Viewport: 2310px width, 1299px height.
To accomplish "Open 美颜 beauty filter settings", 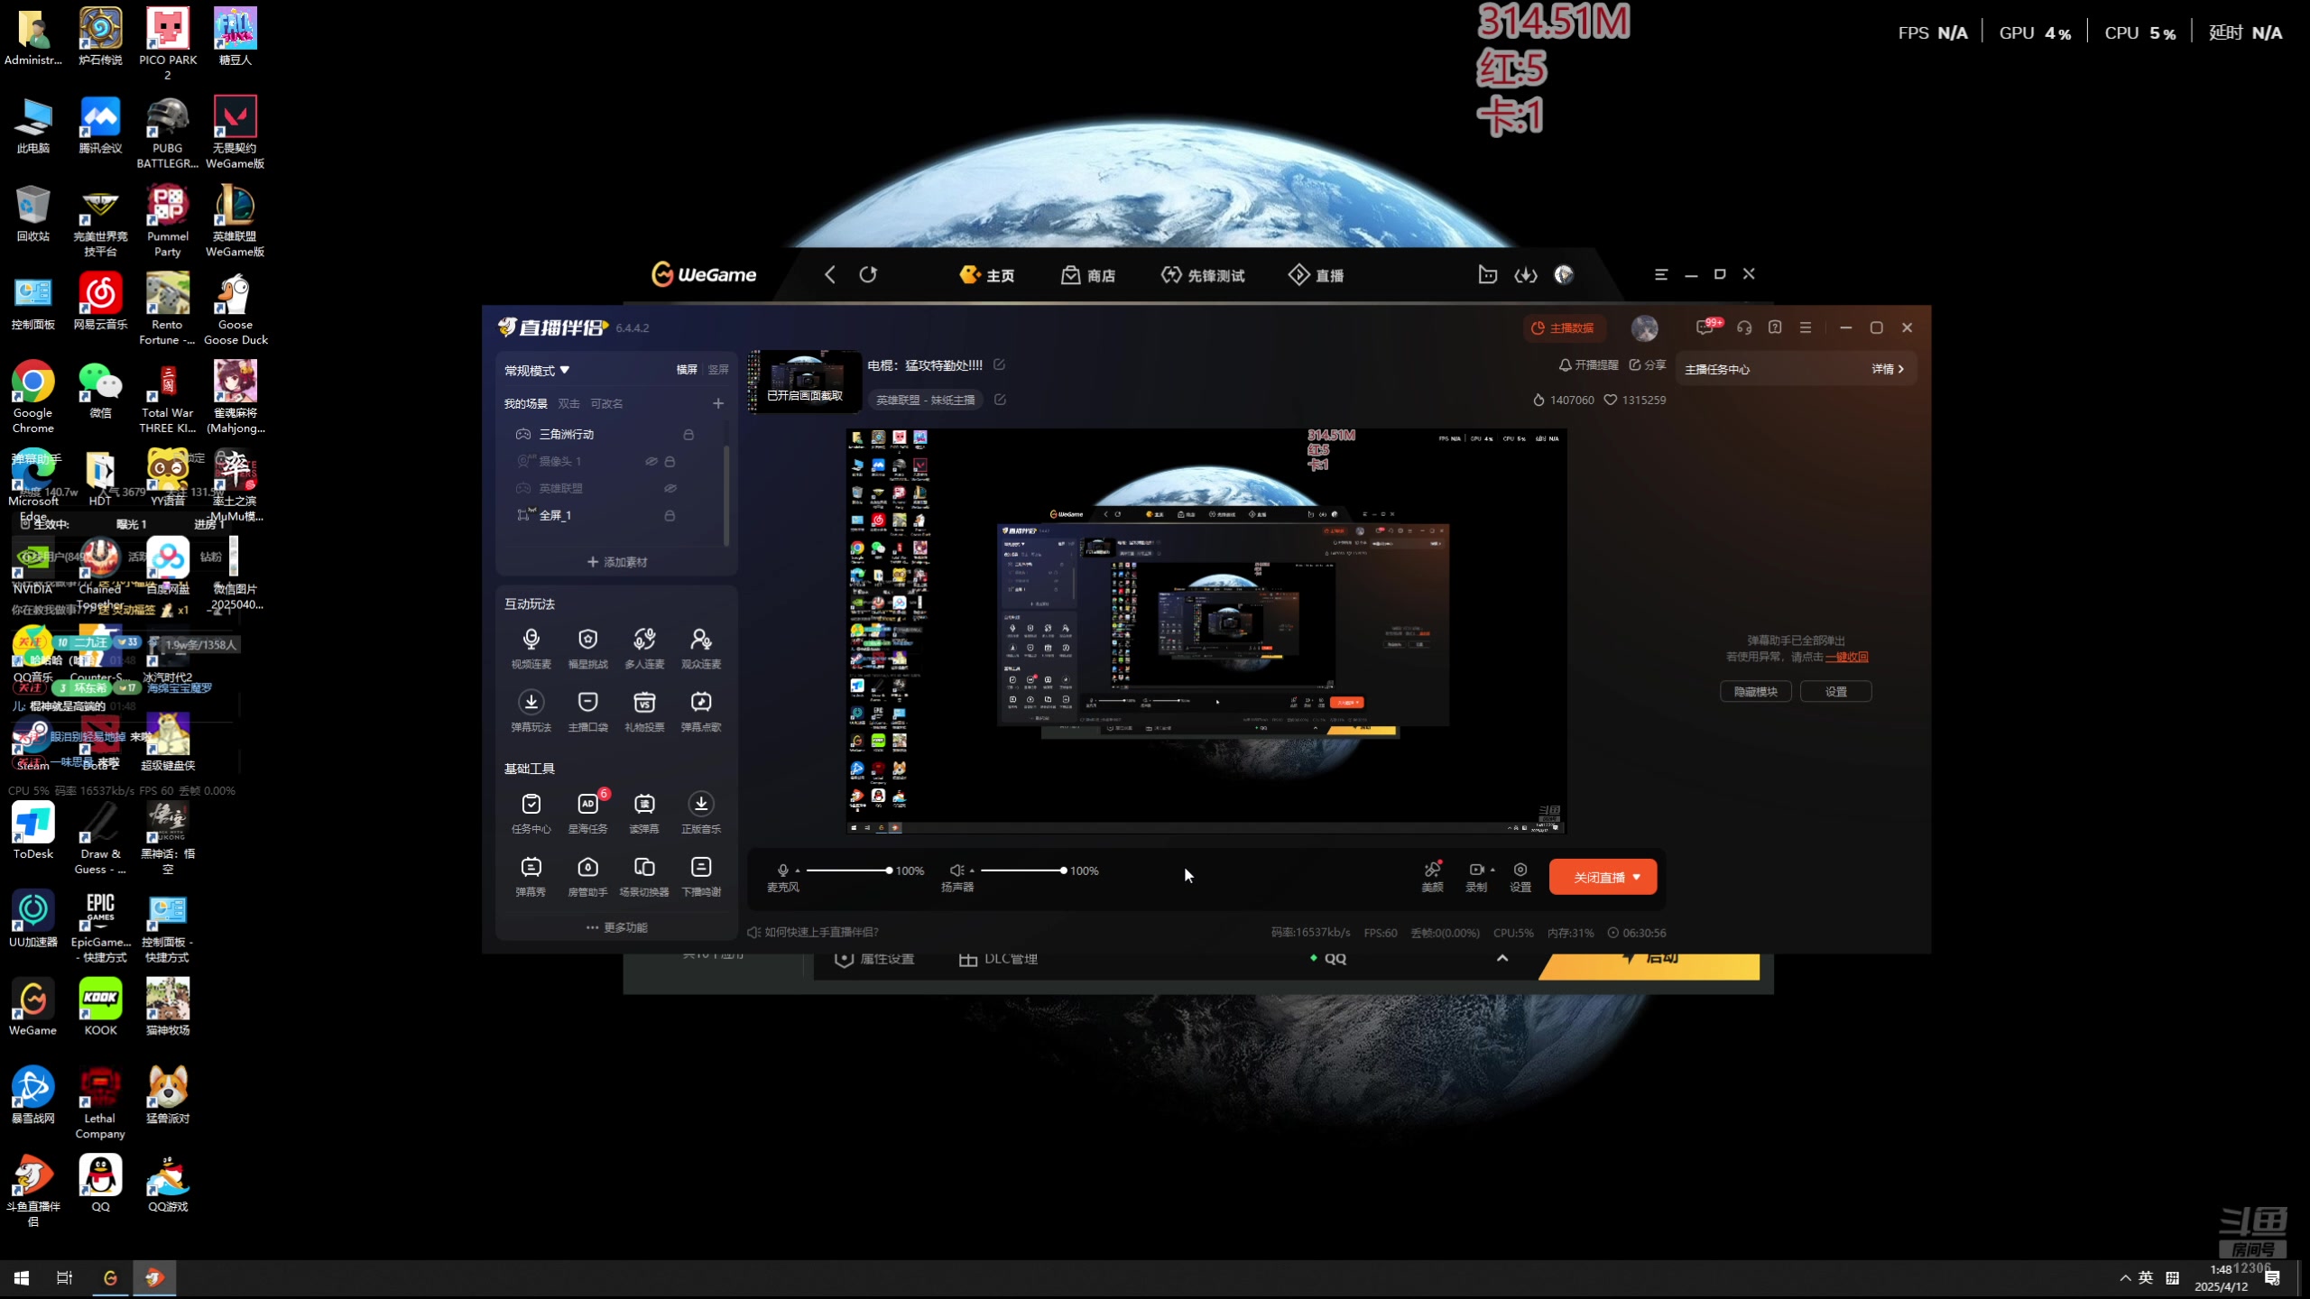I will point(1432,876).
